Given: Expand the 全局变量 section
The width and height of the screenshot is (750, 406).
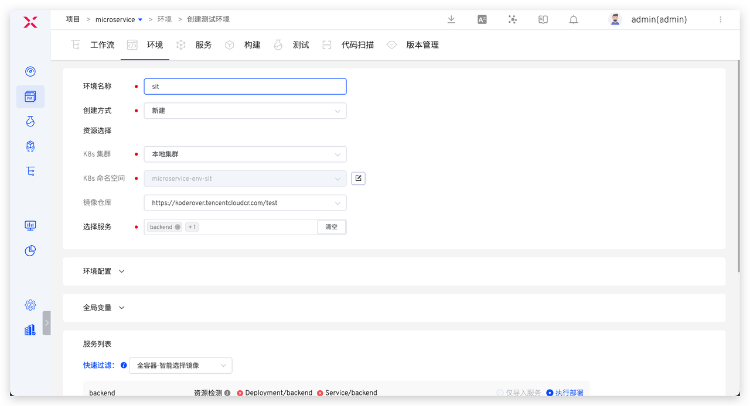Looking at the screenshot, I should (x=104, y=307).
